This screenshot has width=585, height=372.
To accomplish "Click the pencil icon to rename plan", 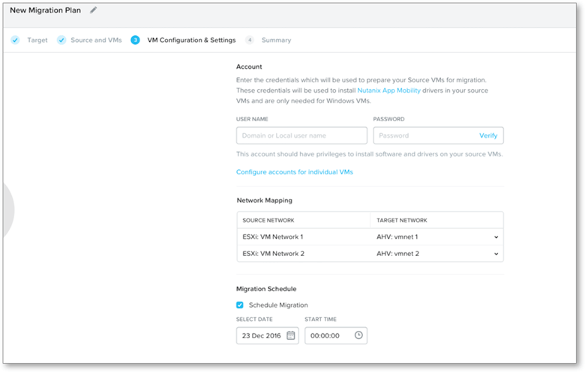I will 94,10.
